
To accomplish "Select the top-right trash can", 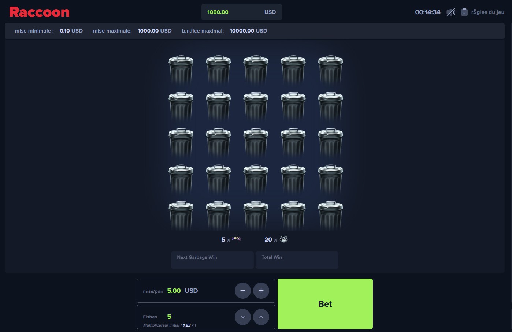I will [330, 70].
